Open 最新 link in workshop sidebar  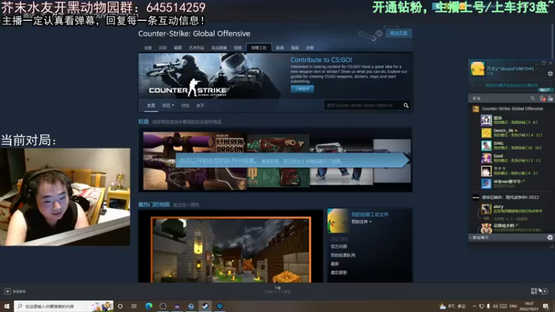coord(335,264)
